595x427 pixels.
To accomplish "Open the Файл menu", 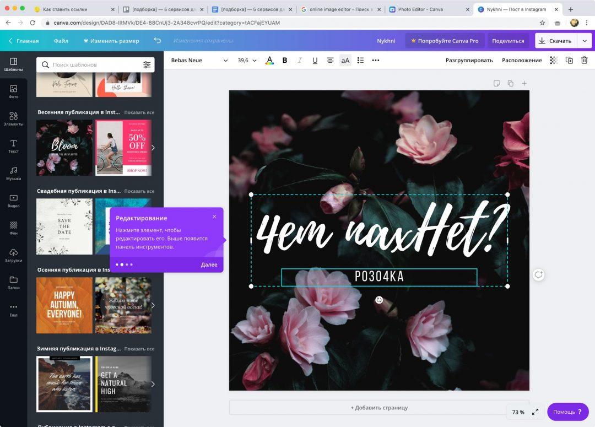I will tap(61, 40).
